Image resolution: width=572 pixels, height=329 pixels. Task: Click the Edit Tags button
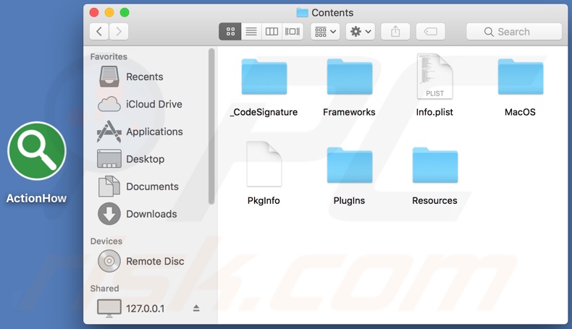tap(431, 32)
